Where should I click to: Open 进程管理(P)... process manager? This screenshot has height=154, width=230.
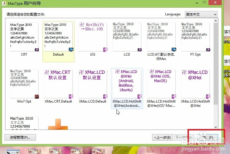click(20, 138)
